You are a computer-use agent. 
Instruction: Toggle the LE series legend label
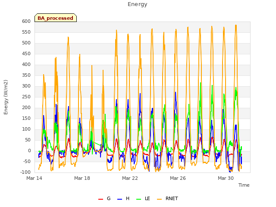pyautogui.click(x=147, y=198)
